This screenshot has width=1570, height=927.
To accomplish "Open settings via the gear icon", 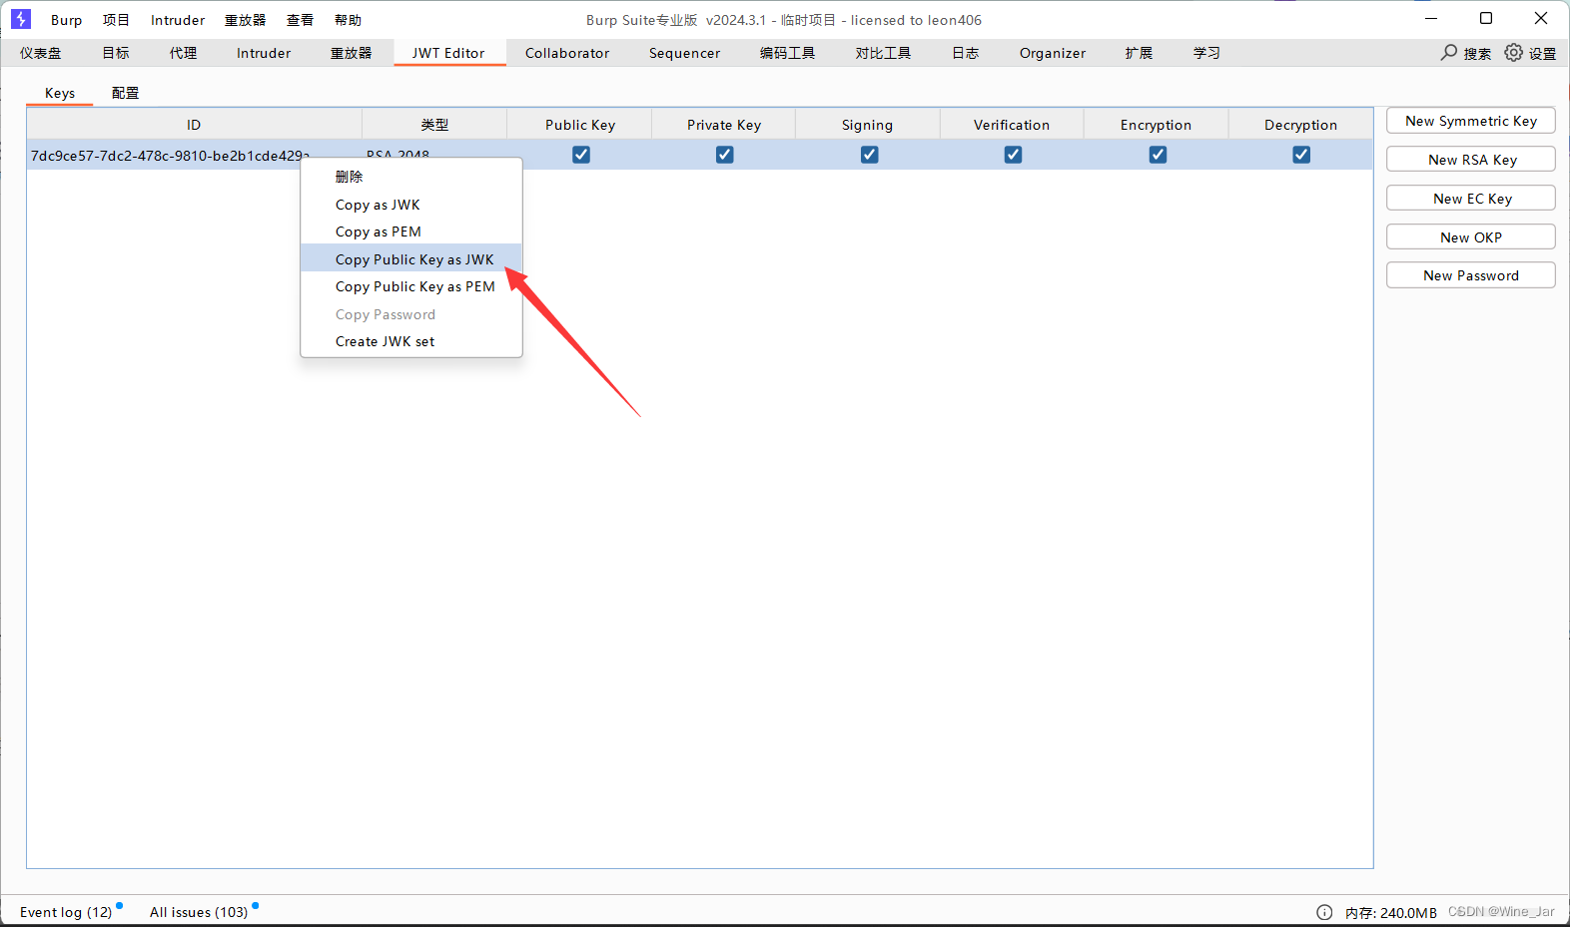I will click(x=1514, y=52).
